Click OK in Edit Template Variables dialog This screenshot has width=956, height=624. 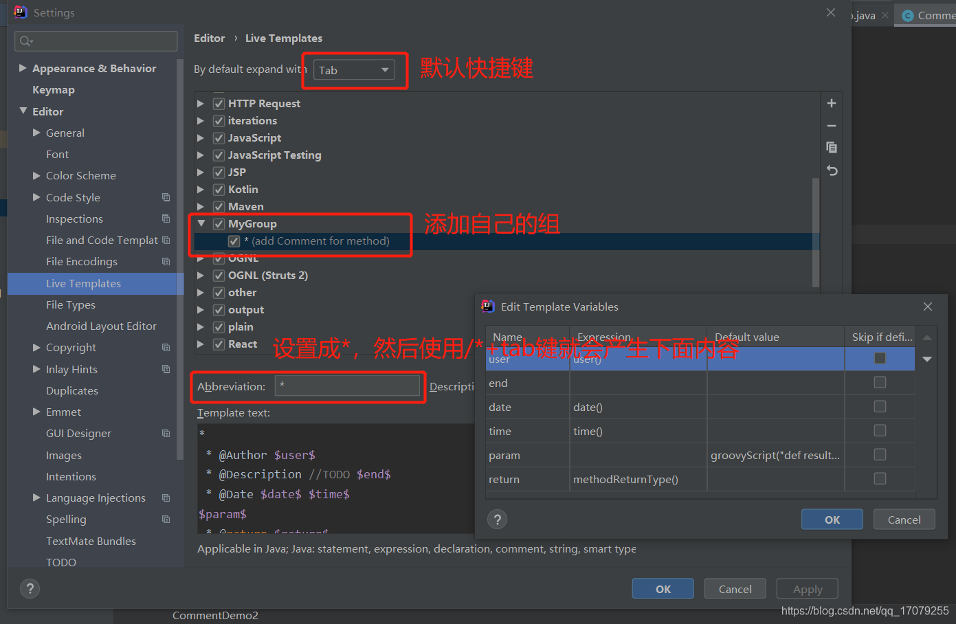click(832, 520)
